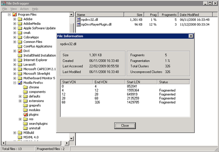Expand the DivX tree node

point(15,51)
